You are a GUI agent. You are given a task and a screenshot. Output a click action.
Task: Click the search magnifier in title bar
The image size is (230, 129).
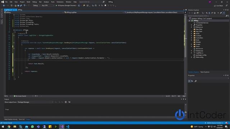point(103,2)
